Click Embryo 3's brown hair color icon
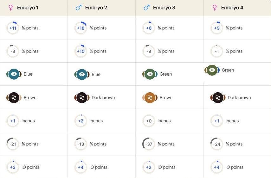Image resolution: width=271 pixels, height=178 pixels. click(150, 98)
